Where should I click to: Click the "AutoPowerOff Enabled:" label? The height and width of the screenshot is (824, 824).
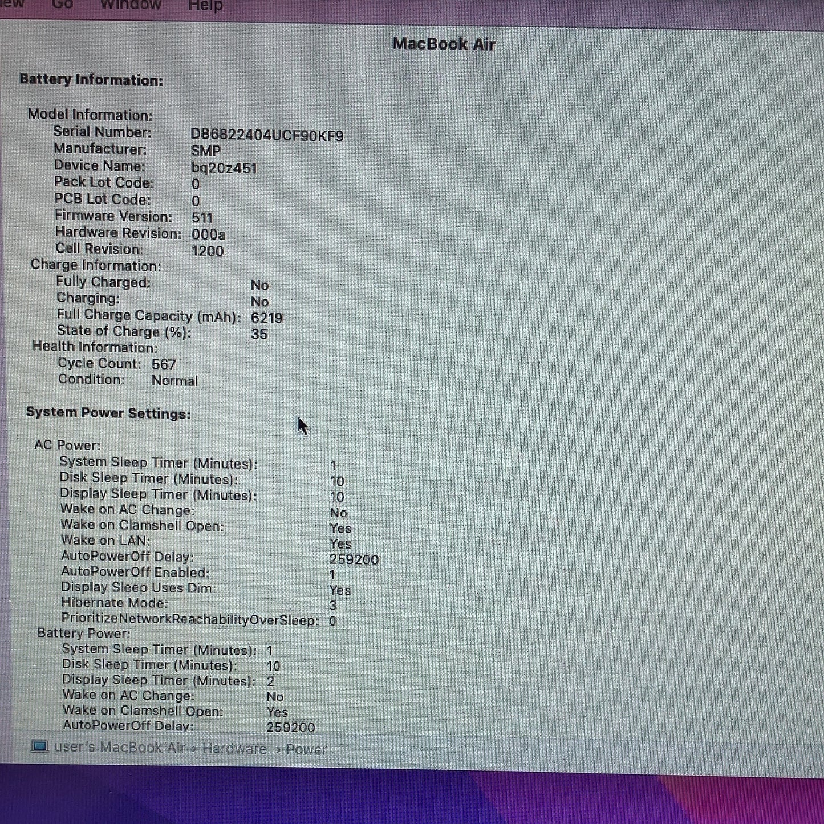coord(135,571)
